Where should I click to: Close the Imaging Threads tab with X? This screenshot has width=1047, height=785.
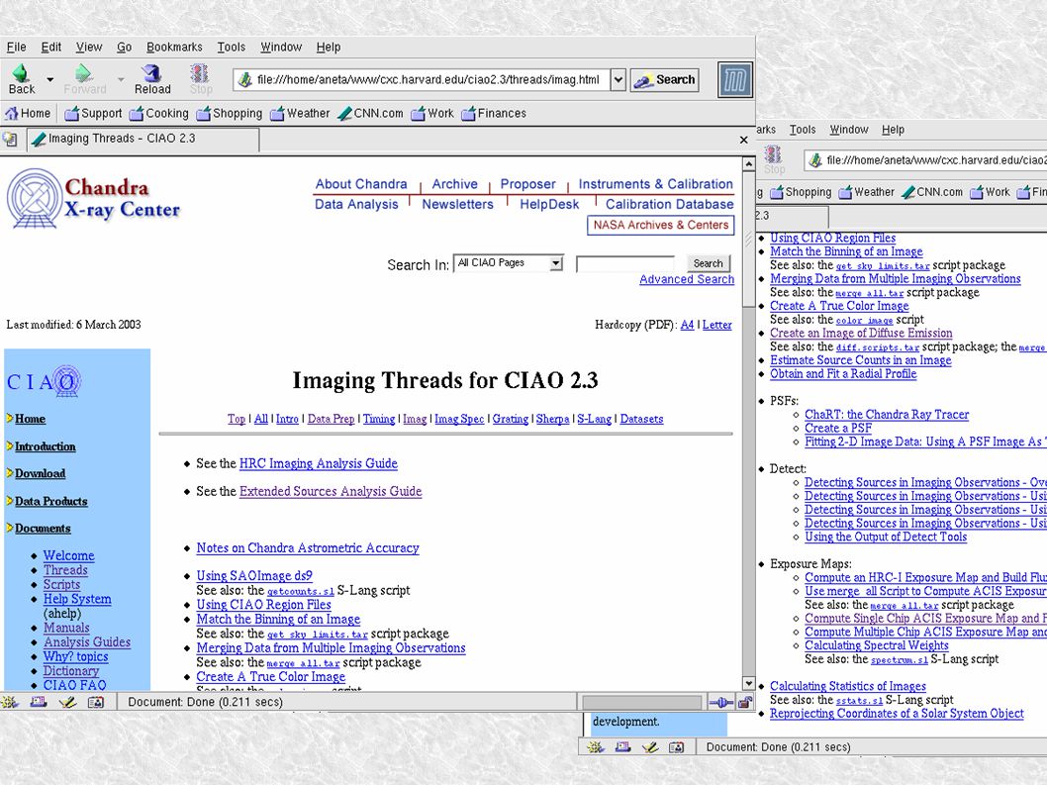tap(744, 140)
